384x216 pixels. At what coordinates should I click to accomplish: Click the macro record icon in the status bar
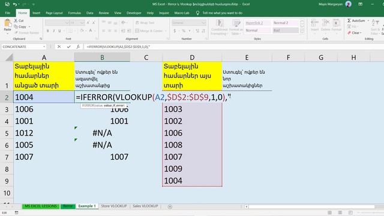pyautogui.click(x=16, y=212)
